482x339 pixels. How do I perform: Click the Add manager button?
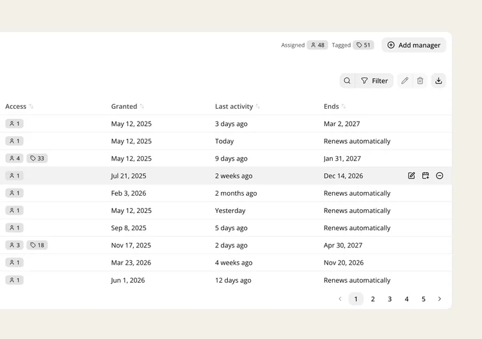[x=414, y=45]
